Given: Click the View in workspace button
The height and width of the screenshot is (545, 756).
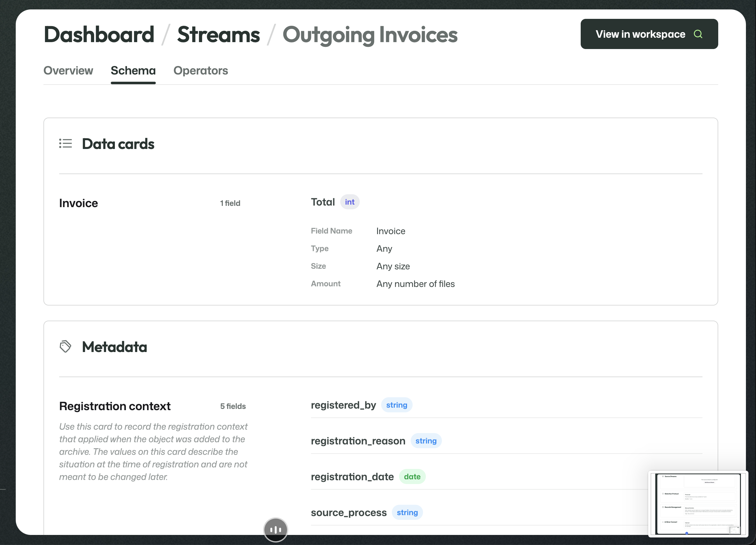Looking at the screenshot, I should (x=649, y=34).
